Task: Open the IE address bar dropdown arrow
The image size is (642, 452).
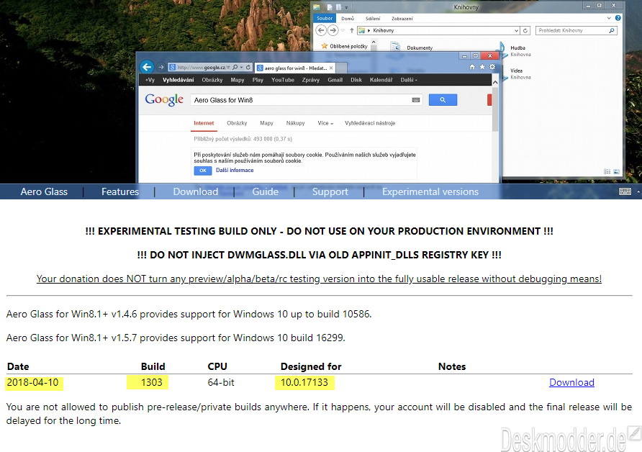Action: point(242,67)
